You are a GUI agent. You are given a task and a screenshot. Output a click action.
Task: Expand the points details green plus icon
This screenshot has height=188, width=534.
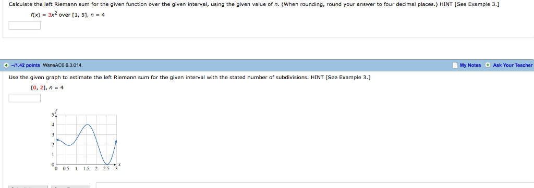pyautogui.click(x=6, y=65)
